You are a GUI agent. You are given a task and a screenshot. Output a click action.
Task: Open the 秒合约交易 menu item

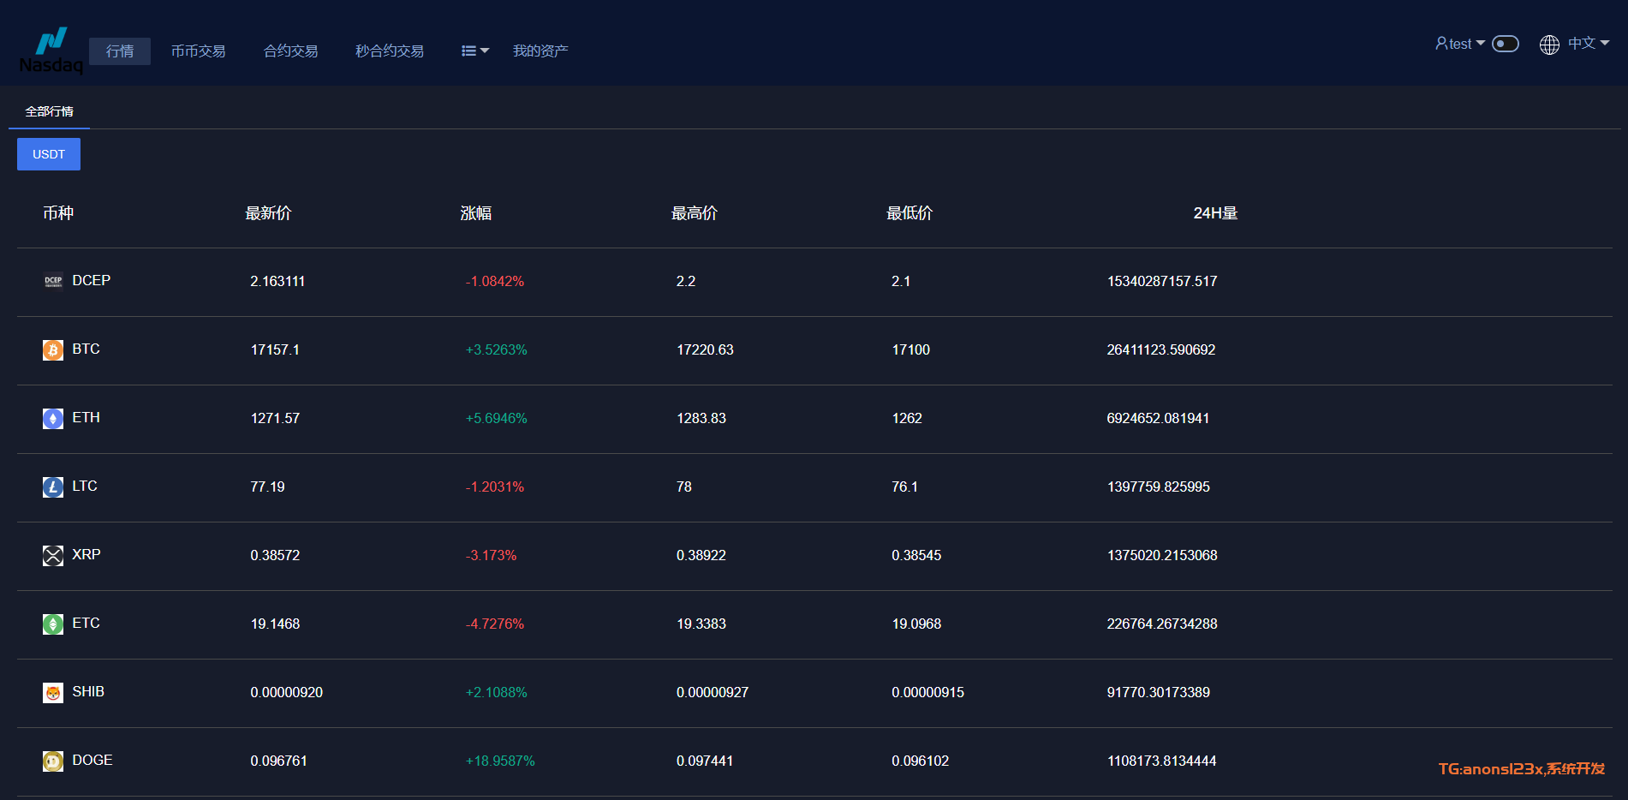[x=390, y=51]
